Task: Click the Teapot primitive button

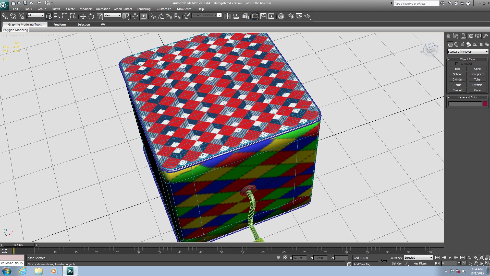Action: click(457, 90)
